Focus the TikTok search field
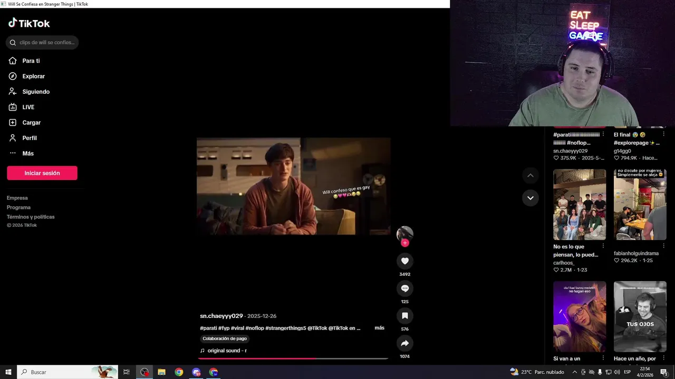This screenshot has height=379, width=675. (42, 42)
